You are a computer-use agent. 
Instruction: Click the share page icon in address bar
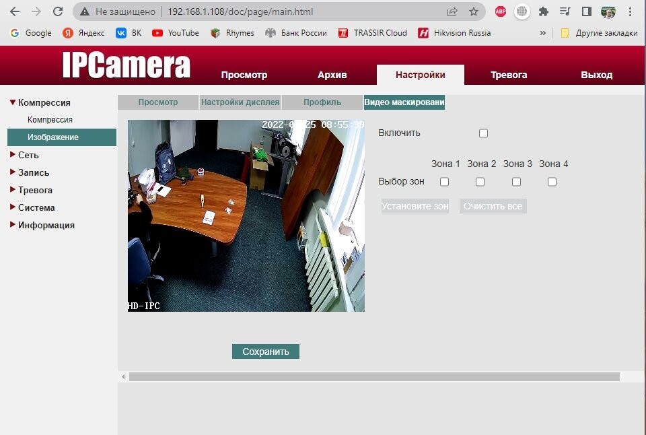click(x=452, y=11)
